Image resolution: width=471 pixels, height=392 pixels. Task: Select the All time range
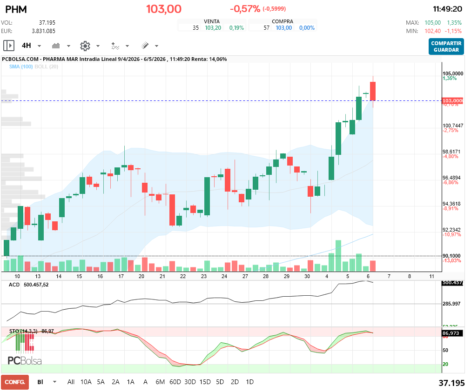tap(71, 382)
